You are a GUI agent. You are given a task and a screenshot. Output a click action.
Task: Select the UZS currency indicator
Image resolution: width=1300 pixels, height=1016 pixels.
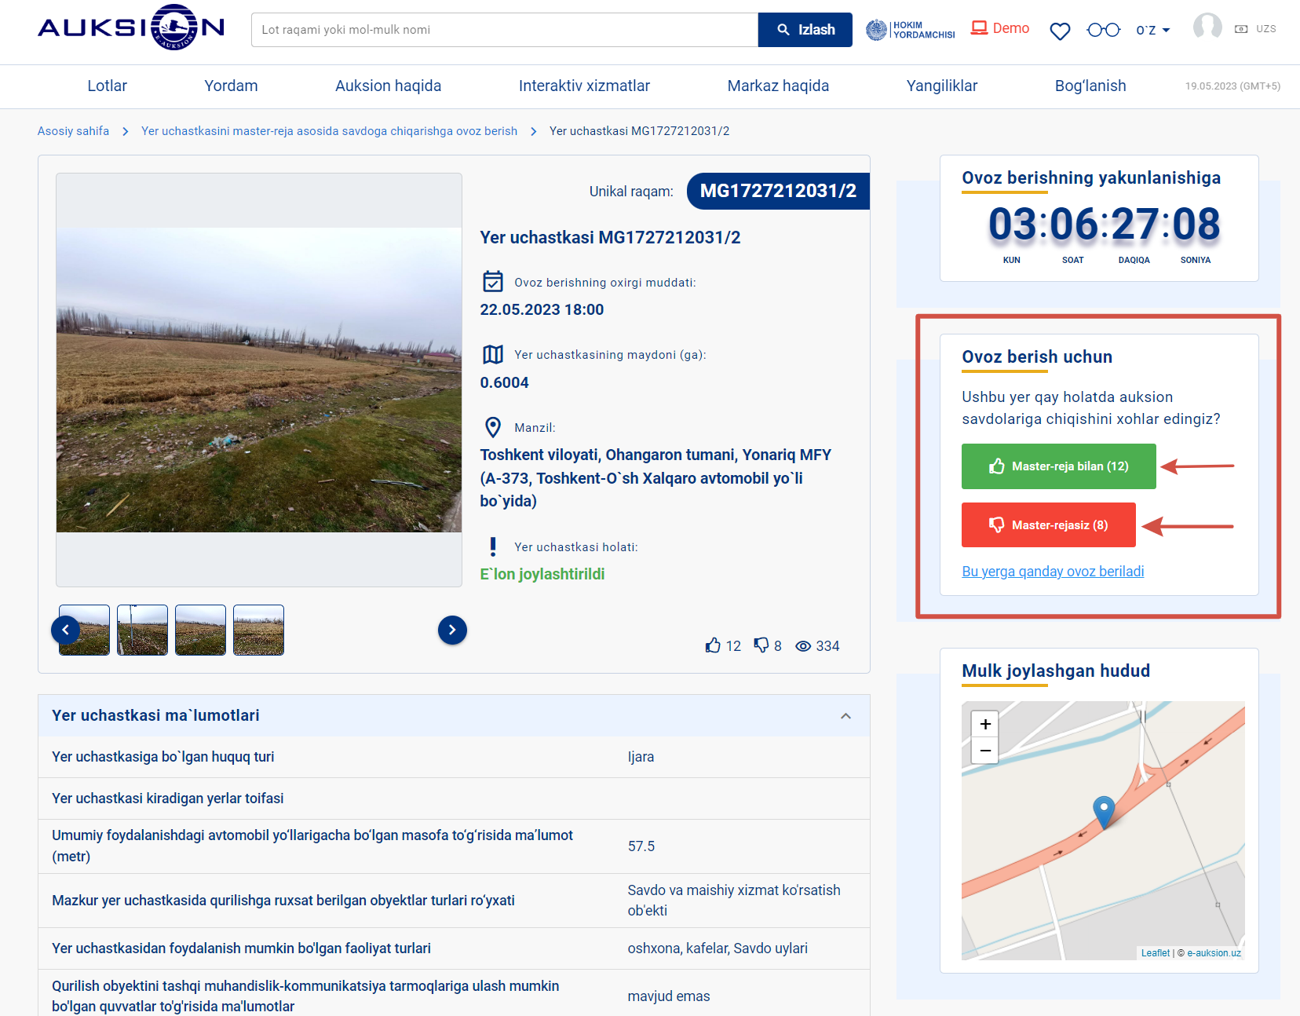(1255, 29)
